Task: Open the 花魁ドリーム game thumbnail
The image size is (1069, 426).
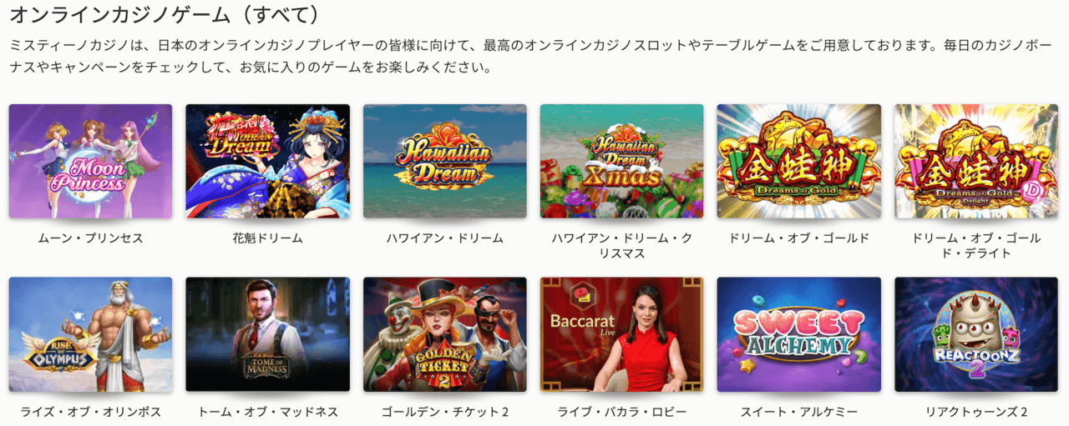Action: pos(267,161)
